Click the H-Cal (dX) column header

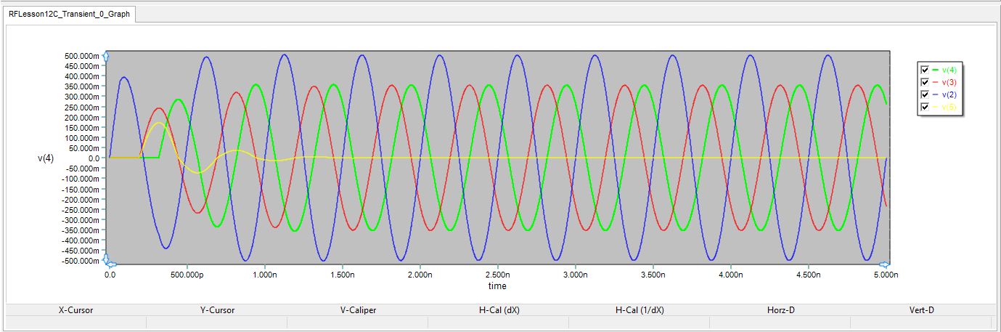click(x=499, y=310)
